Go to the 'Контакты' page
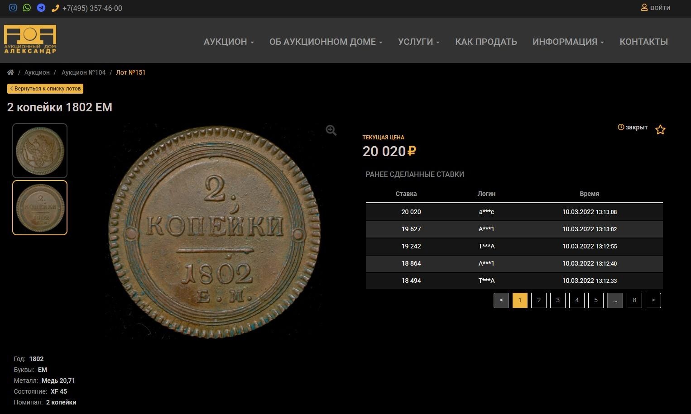This screenshot has width=691, height=414. coord(643,42)
